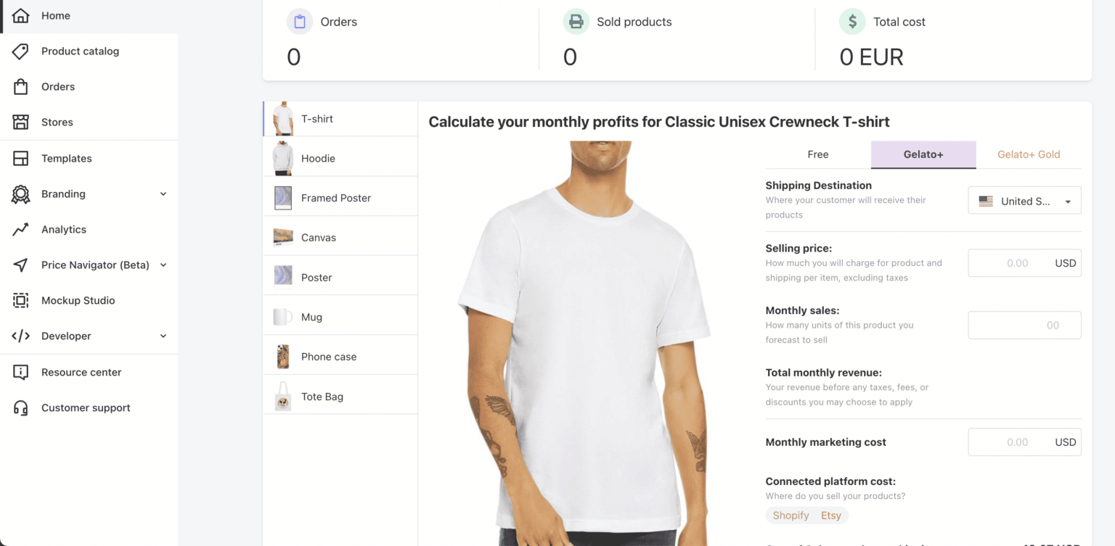
Task: Open Analytics trend line icon
Action: [21, 229]
